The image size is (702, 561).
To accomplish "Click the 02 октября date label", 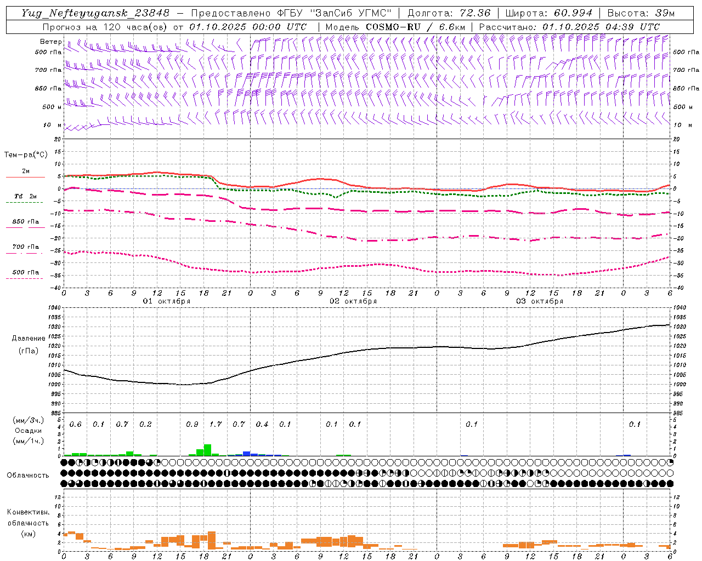I will 353,301.
